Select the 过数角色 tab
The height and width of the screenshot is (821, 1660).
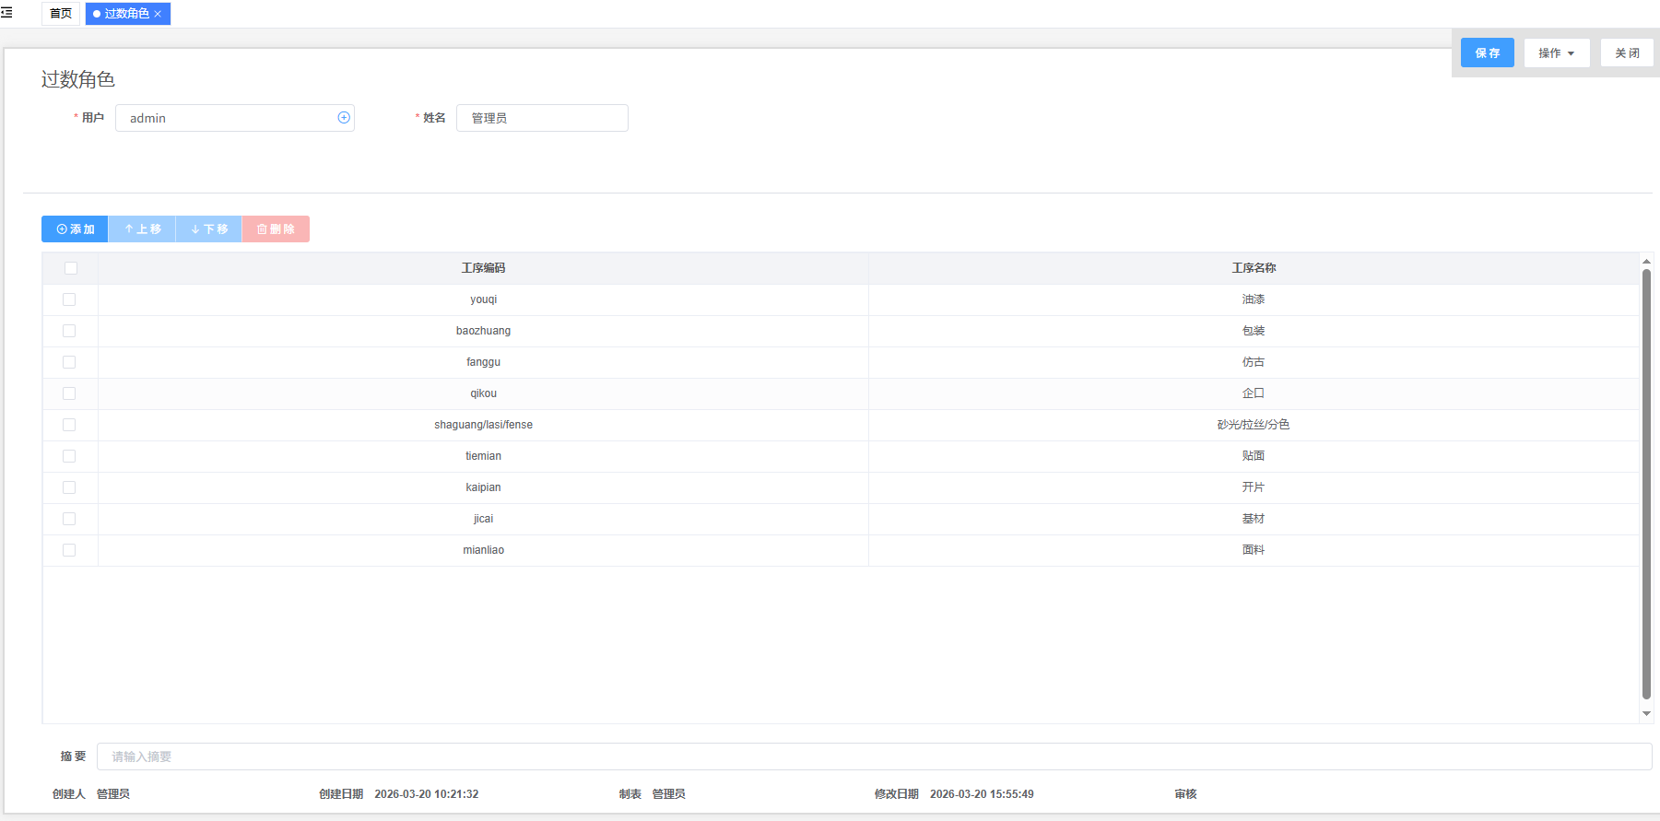[x=125, y=14]
